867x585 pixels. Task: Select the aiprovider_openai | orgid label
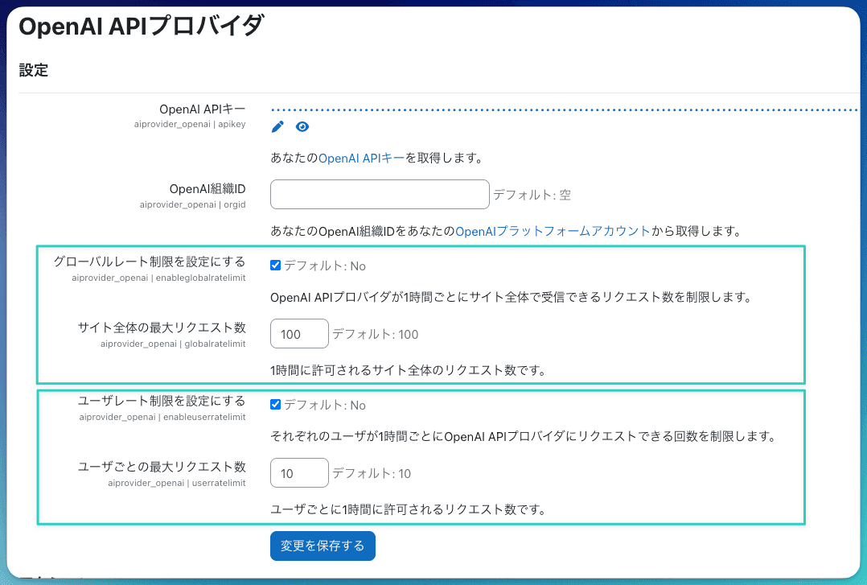point(192,204)
